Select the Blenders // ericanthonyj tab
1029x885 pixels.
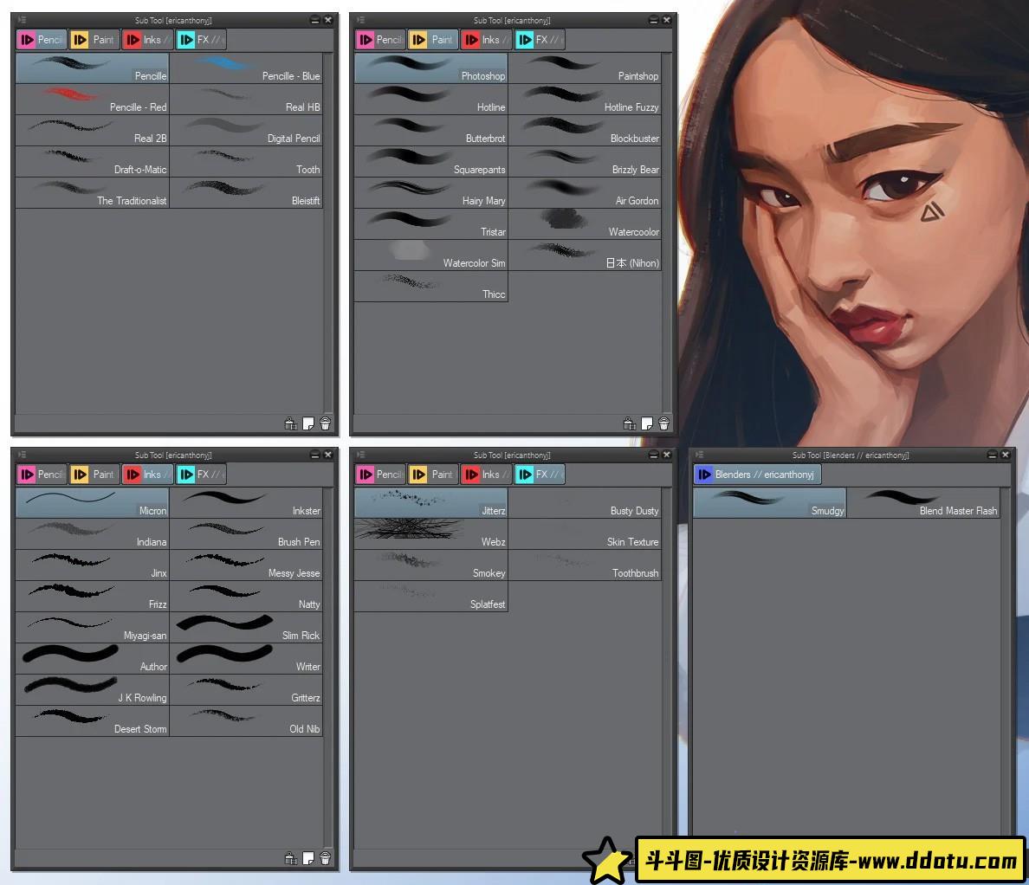pos(756,474)
